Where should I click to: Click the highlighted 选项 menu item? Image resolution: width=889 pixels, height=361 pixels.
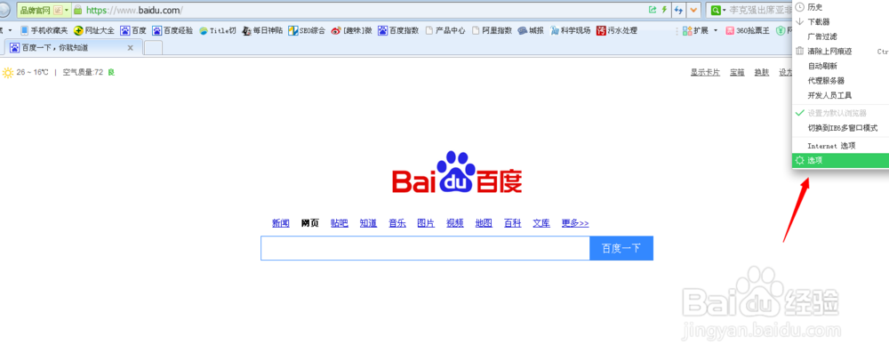click(840, 160)
